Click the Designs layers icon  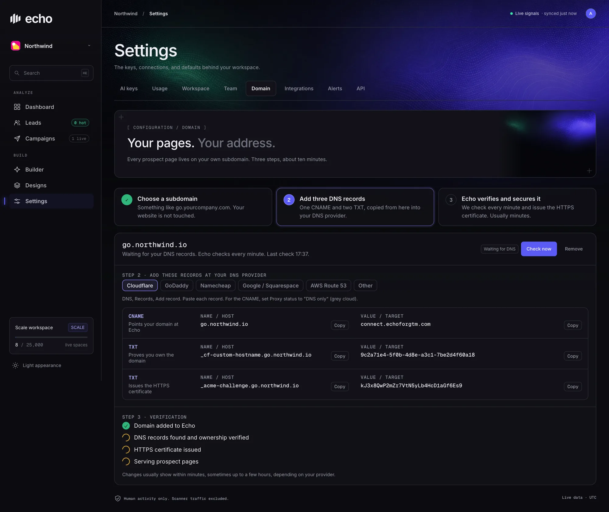17,185
